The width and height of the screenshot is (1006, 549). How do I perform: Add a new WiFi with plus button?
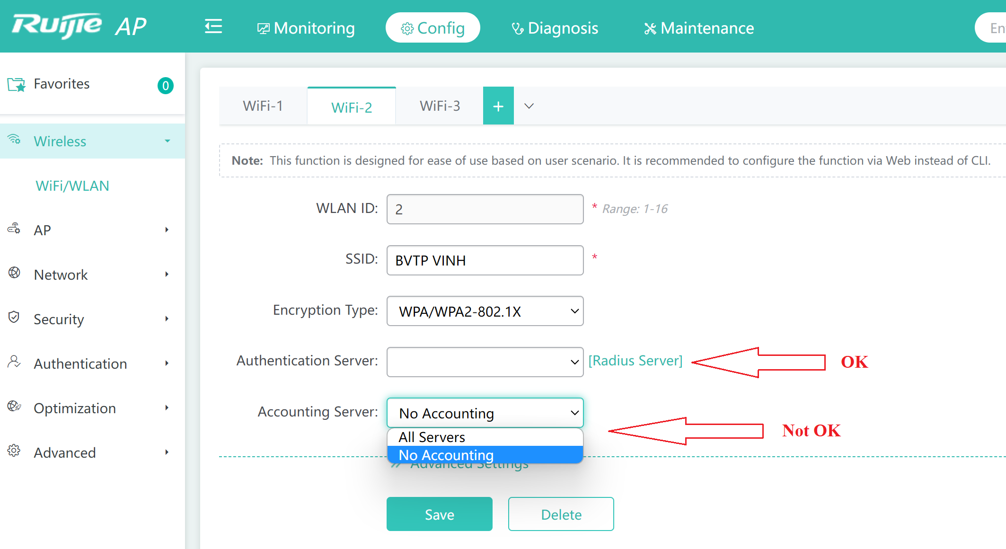(498, 106)
